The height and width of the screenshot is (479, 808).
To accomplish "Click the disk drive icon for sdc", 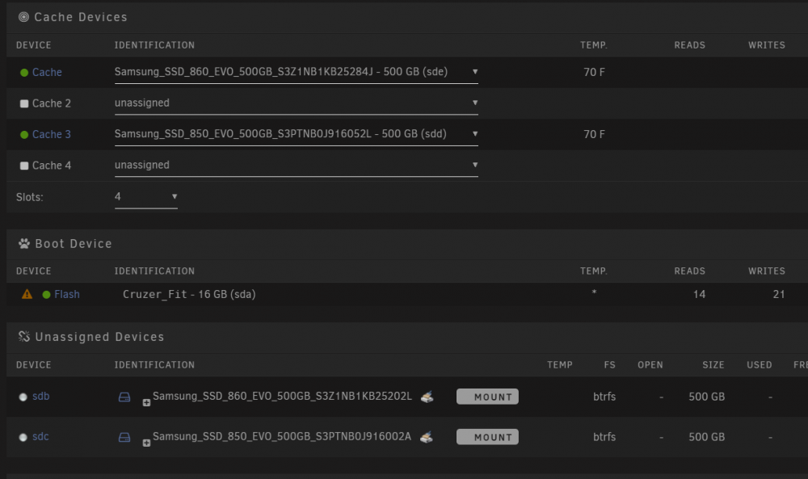I will pos(124,437).
